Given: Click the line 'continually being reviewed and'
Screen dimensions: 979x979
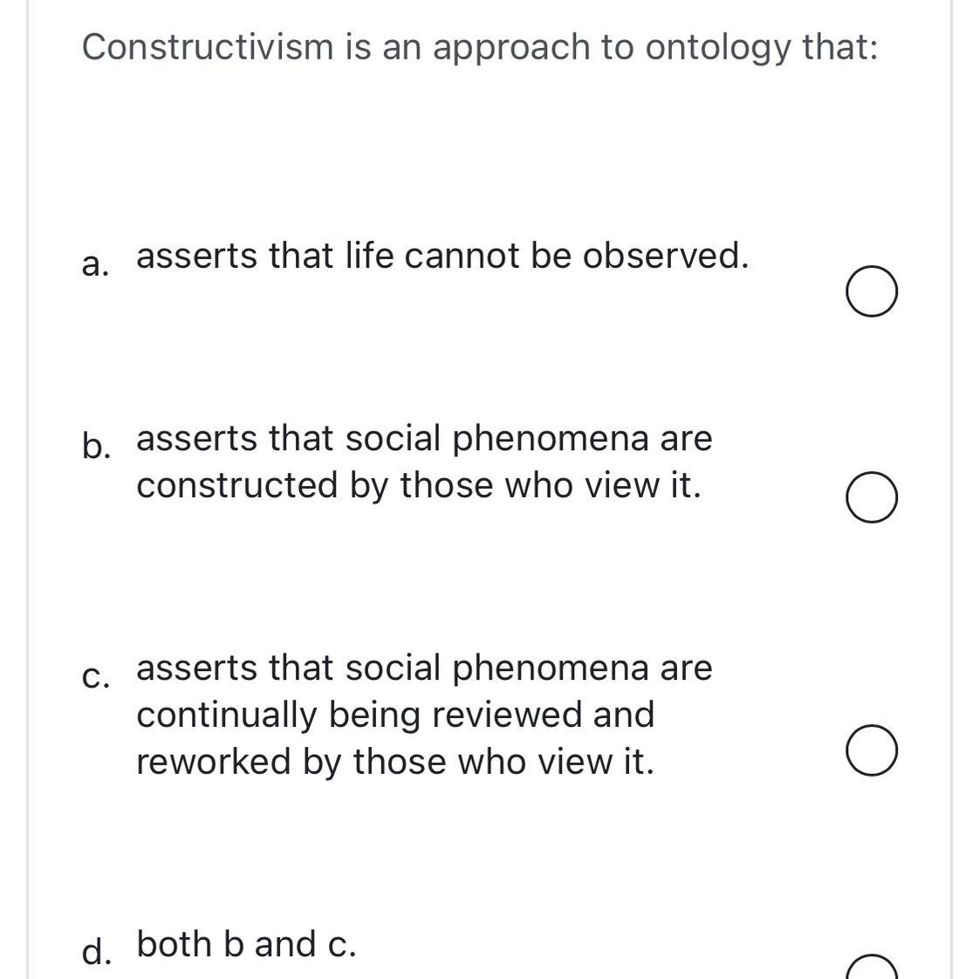Looking at the screenshot, I should (395, 715).
